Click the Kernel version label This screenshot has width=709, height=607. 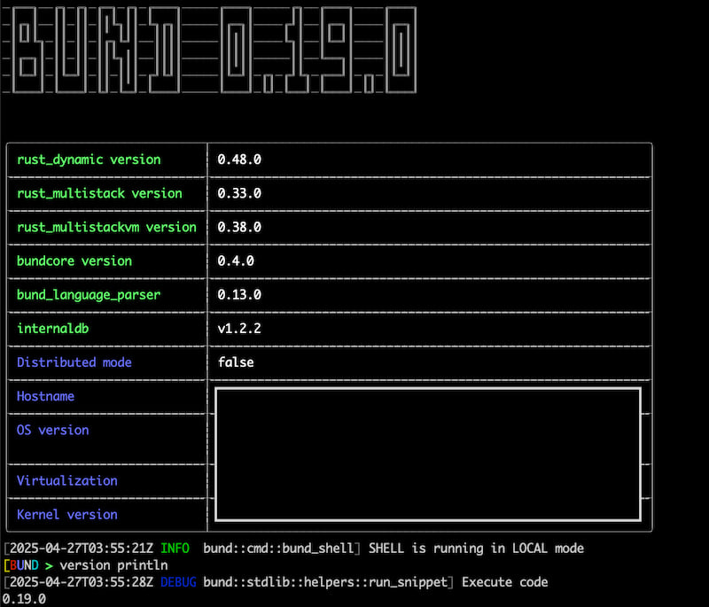click(x=66, y=514)
